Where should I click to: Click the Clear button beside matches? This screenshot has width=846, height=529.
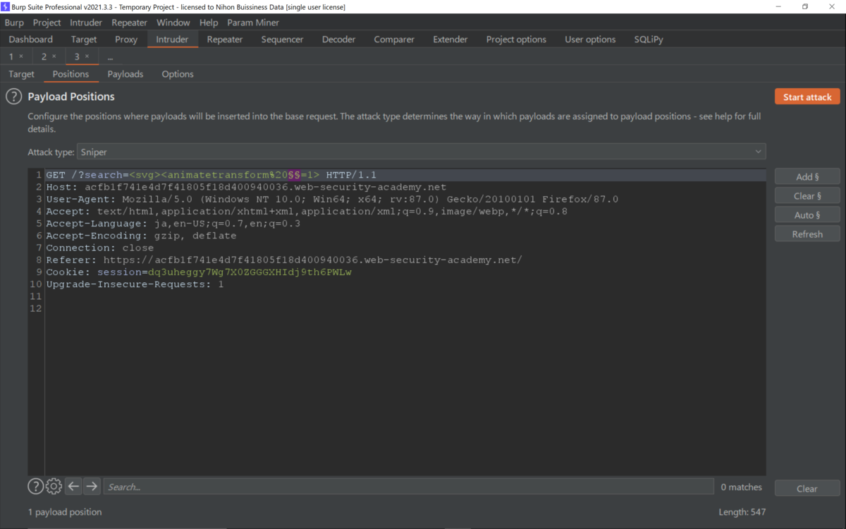coord(807,488)
